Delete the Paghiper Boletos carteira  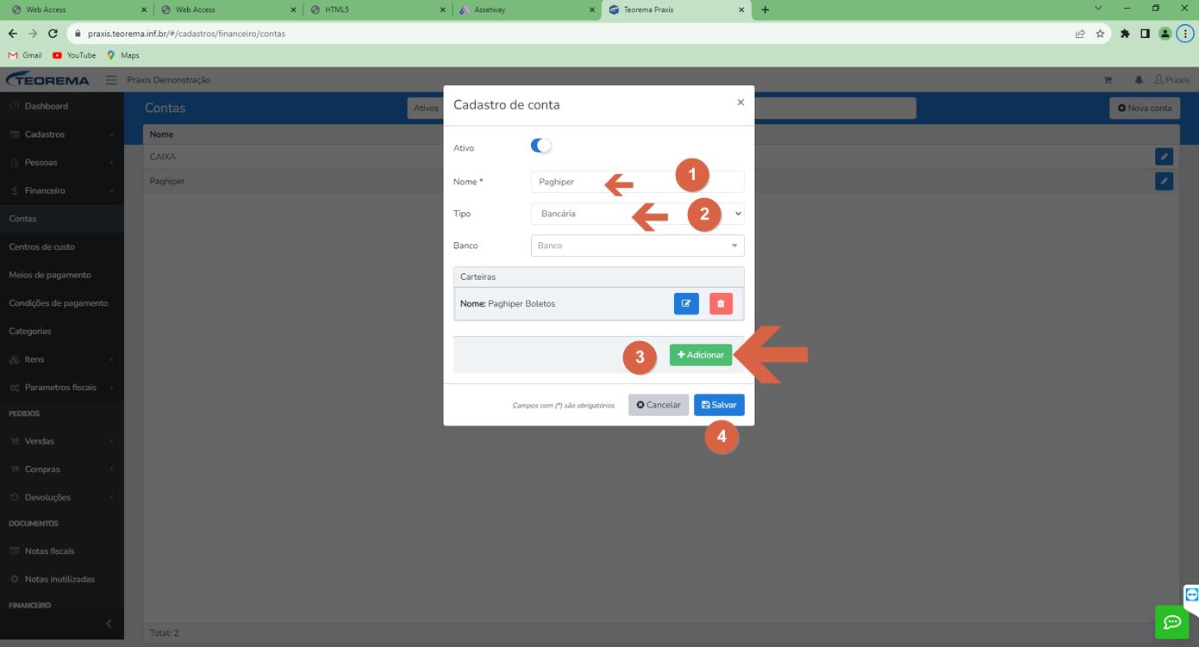pyautogui.click(x=721, y=303)
